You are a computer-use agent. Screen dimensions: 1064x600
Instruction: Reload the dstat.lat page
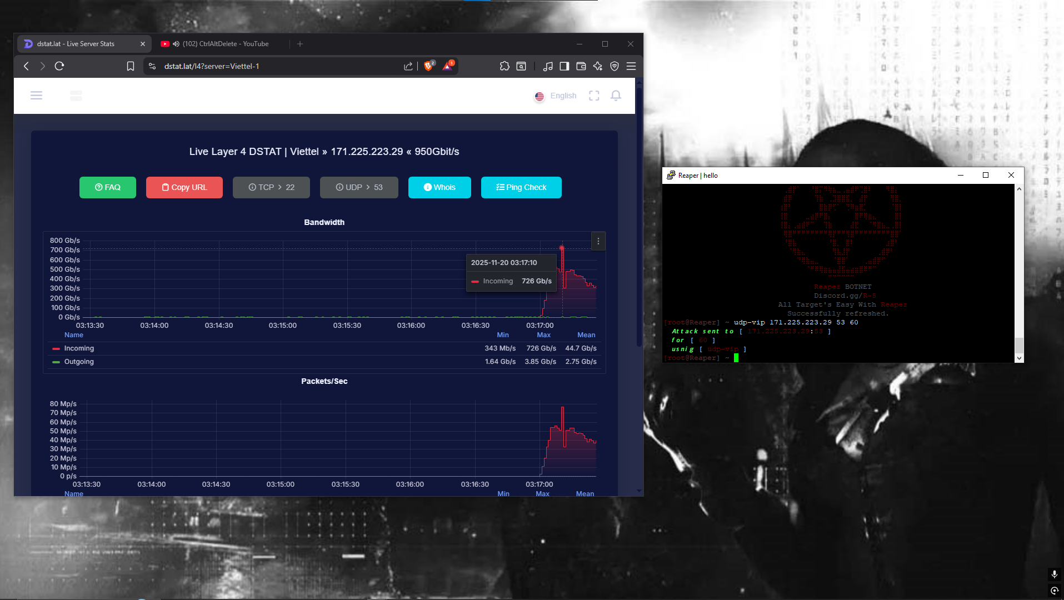59,66
